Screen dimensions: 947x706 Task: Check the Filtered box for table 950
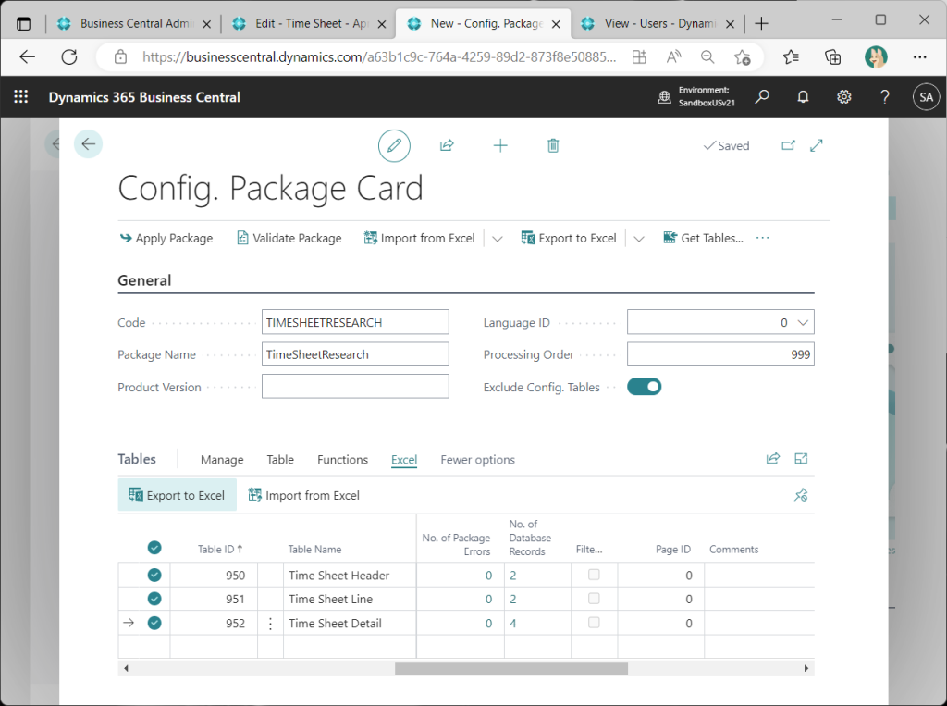[595, 575]
